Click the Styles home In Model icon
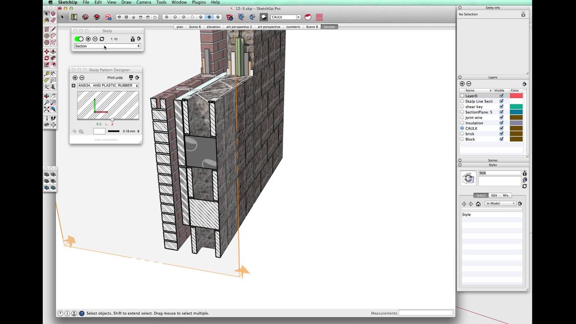576x324 pixels. click(x=478, y=204)
